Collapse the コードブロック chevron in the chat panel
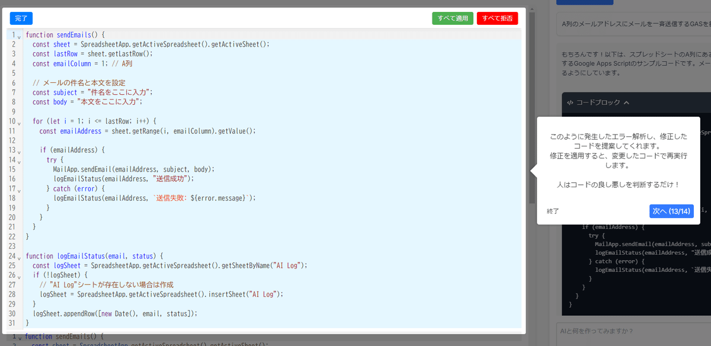The image size is (711, 346). click(626, 102)
